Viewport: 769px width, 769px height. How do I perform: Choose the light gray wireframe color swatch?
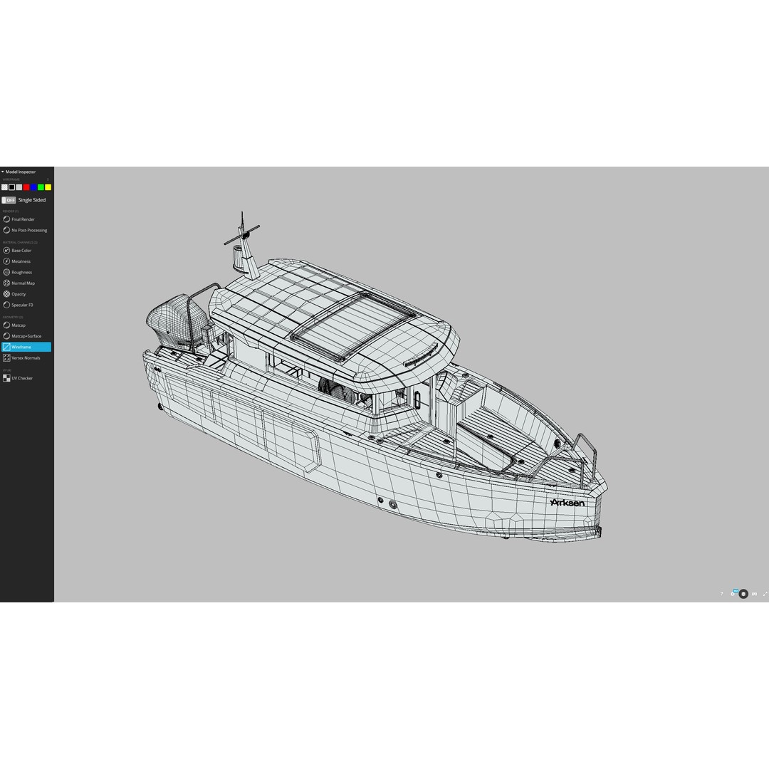point(19,187)
